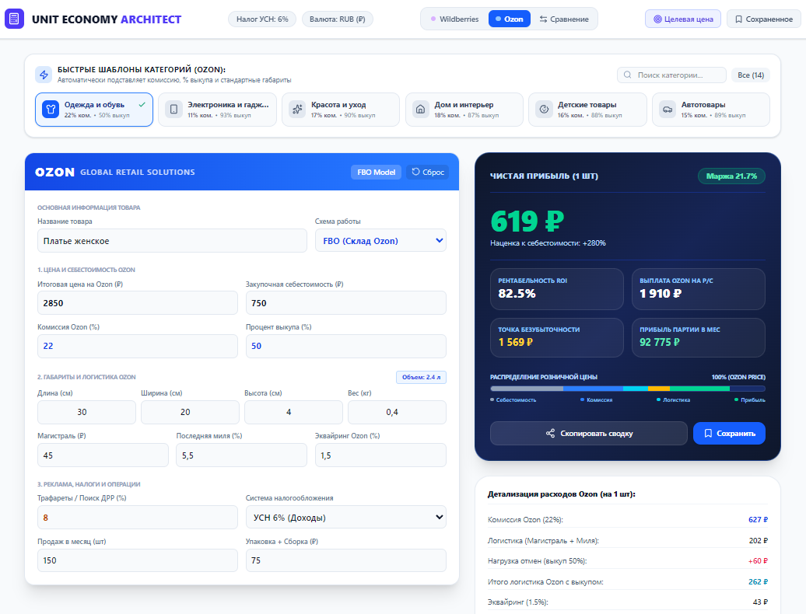The image size is (806, 614).
Task: Click the Вес (кг) field
Action: (x=397, y=412)
